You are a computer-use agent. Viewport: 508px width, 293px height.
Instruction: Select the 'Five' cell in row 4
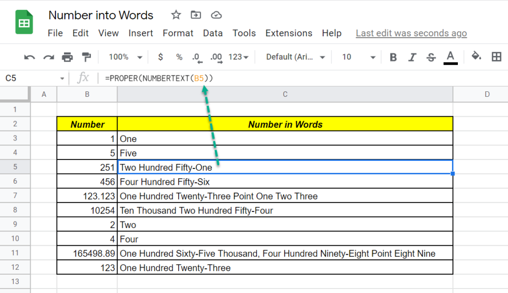[285, 152]
